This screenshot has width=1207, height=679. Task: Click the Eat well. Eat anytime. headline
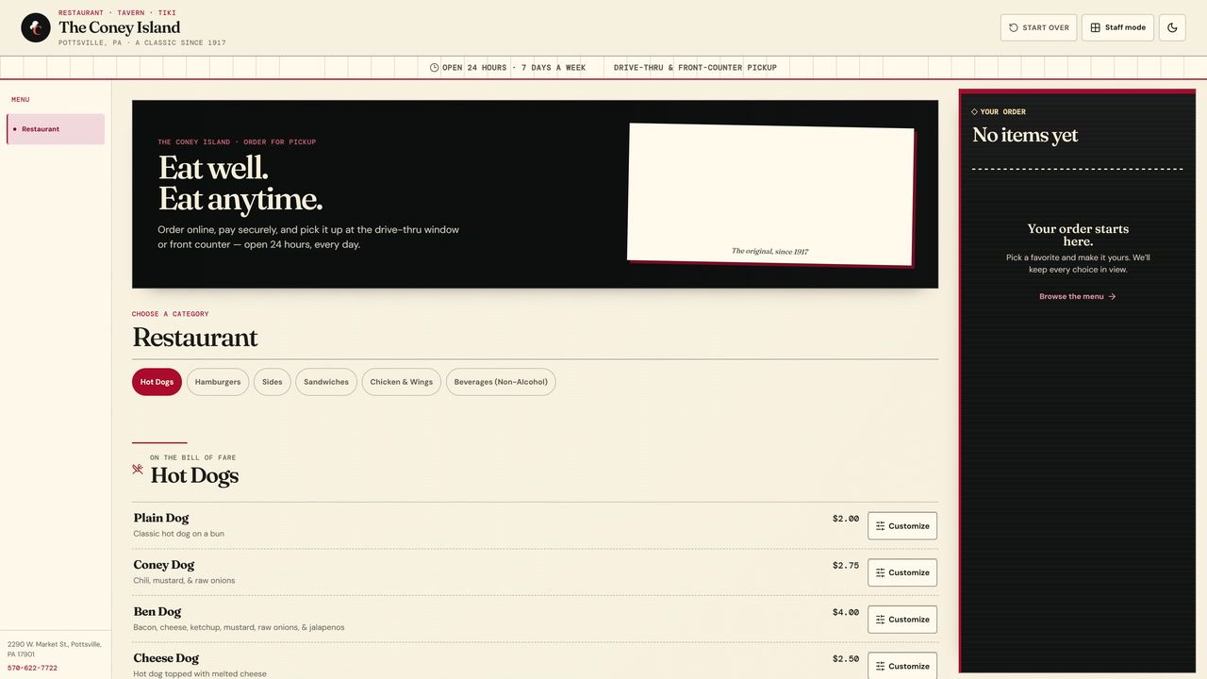pos(240,183)
